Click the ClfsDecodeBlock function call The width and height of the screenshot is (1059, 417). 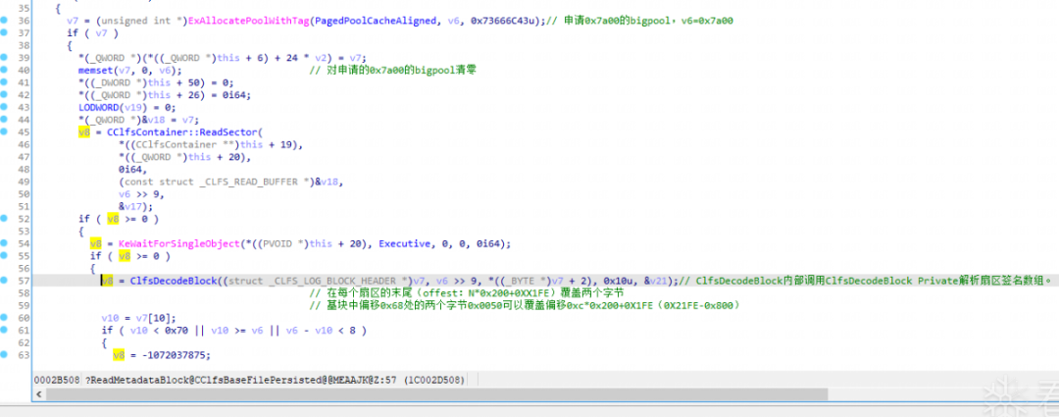point(173,281)
